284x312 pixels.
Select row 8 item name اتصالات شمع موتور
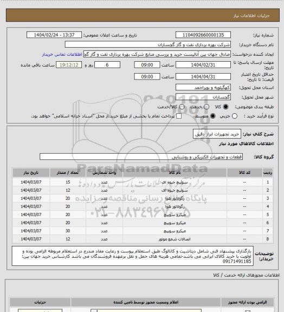click(x=175, y=239)
